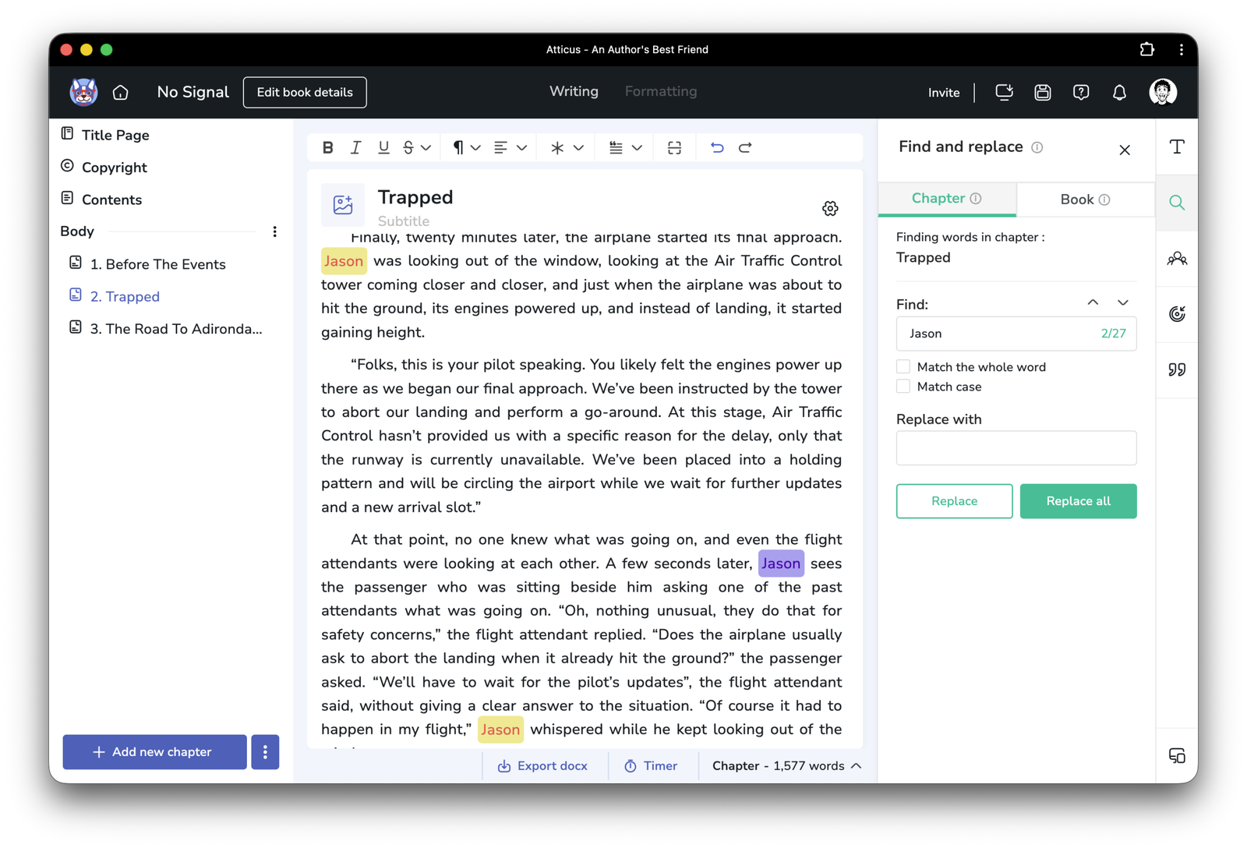Add chapter image via image icon
This screenshot has height=848, width=1247.
pos(343,205)
